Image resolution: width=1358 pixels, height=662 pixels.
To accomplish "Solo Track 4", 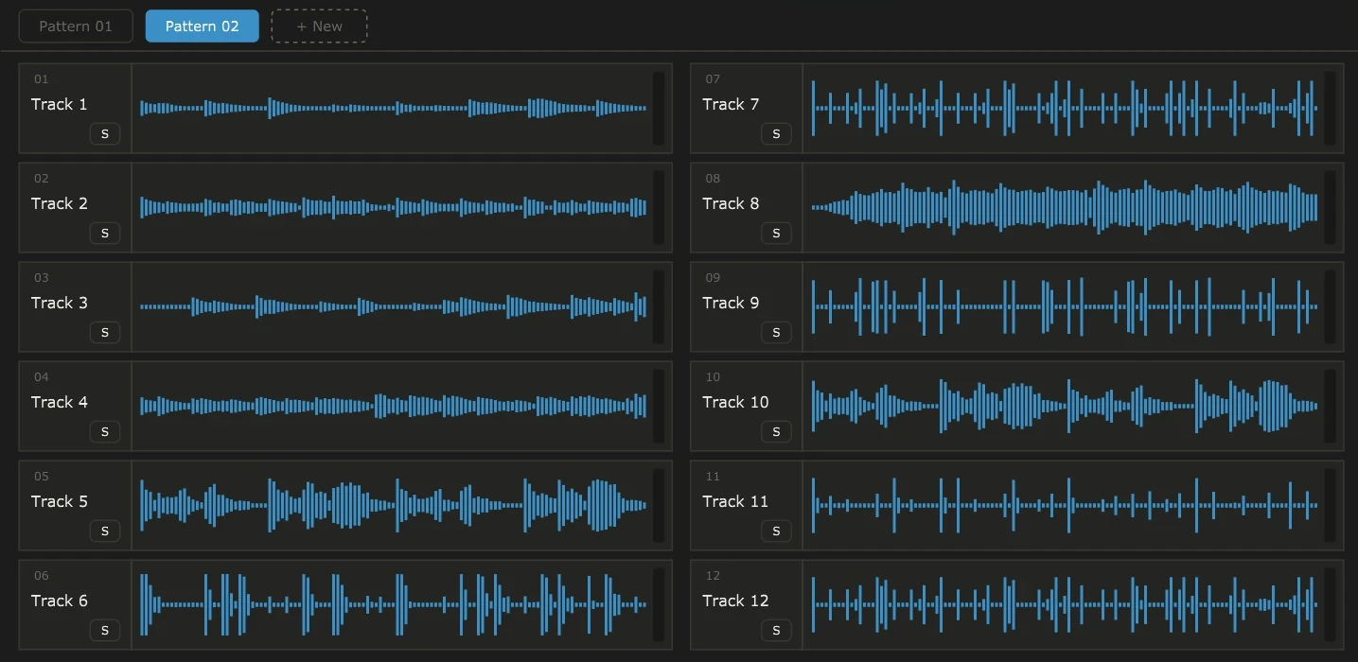I will click(x=105, y=432).
